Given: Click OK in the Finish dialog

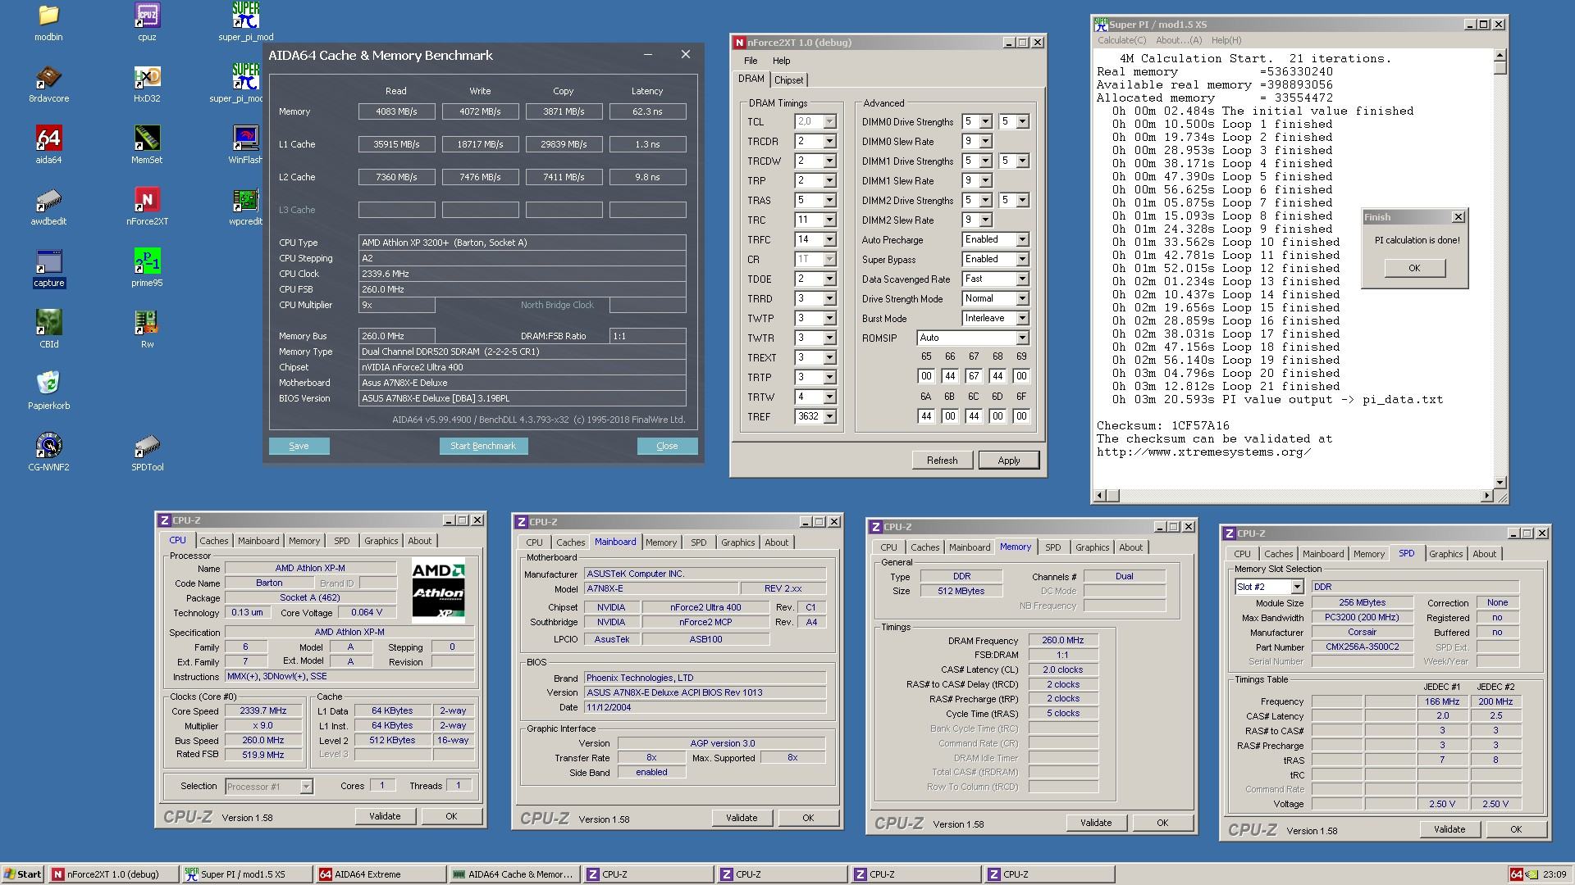Looking at the screenshot, I should point(1414,268).
